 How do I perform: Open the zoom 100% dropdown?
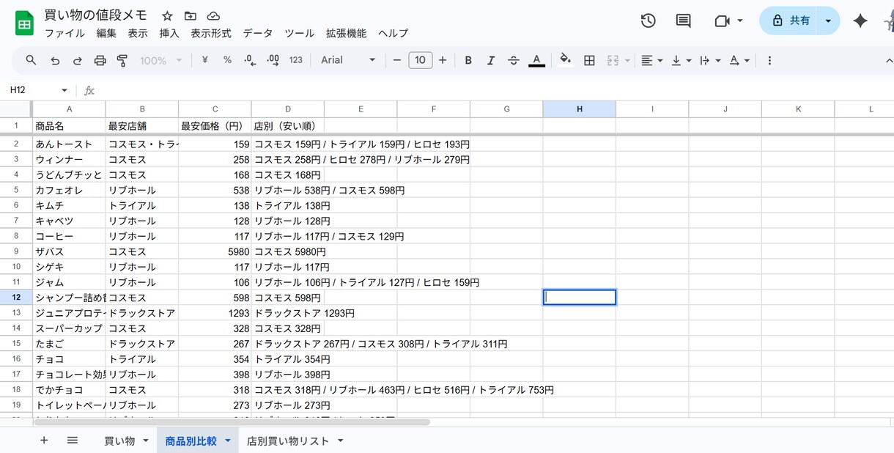pyautogui.click(x=160, y=60)
